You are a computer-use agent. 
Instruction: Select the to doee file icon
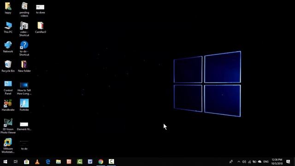click(40, 7)
